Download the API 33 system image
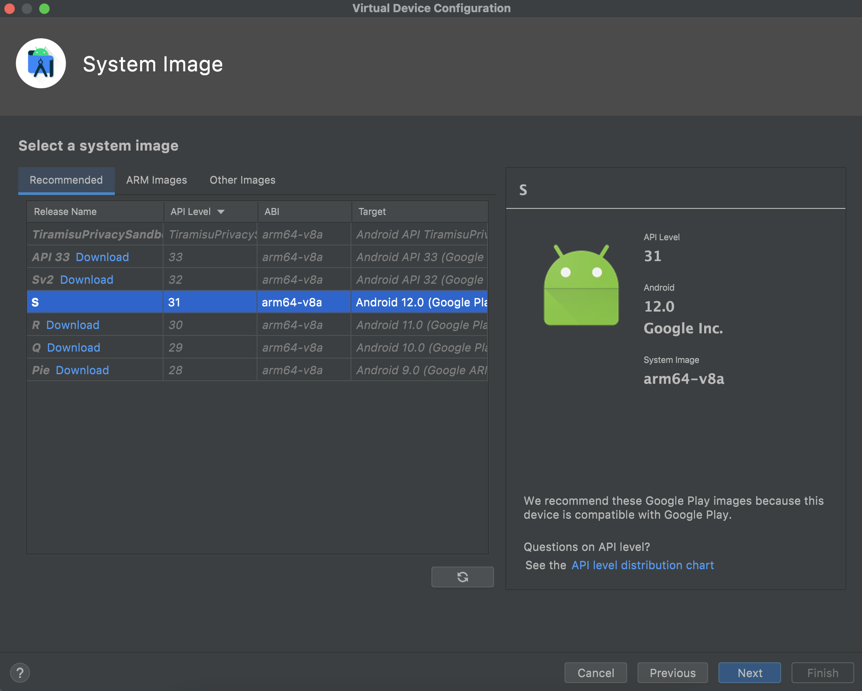The width and height of the screenshot is (862, 691). 102,257
